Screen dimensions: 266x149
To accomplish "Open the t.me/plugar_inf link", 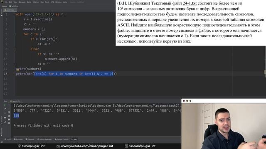I will click(32, 146).
